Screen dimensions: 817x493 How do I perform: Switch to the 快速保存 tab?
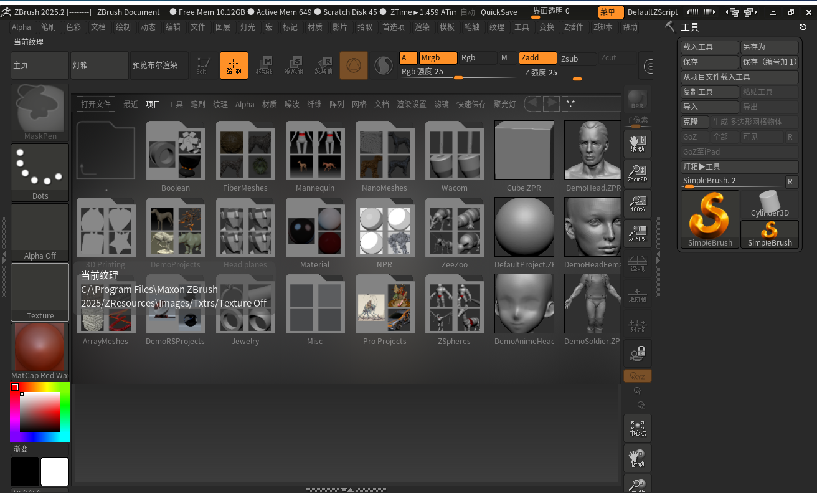[471, 104]
